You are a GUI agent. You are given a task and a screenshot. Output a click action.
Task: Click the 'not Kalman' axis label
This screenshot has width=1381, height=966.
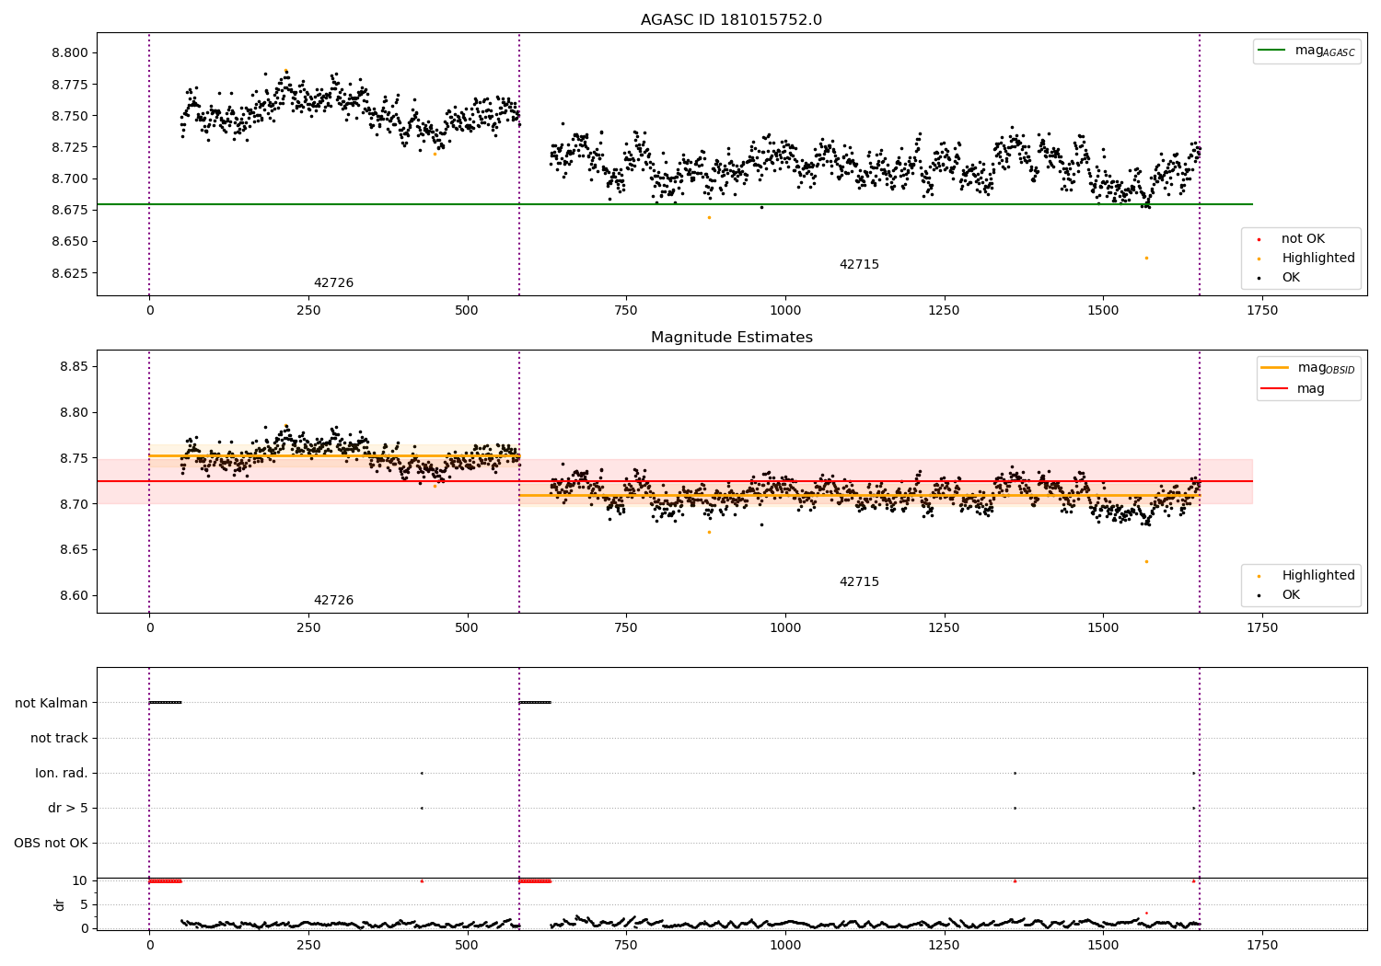[52, 704]
